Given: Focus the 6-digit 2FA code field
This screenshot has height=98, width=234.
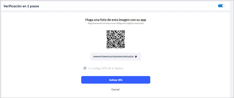Looking at the screenshot, I should [x=116, y=68].
